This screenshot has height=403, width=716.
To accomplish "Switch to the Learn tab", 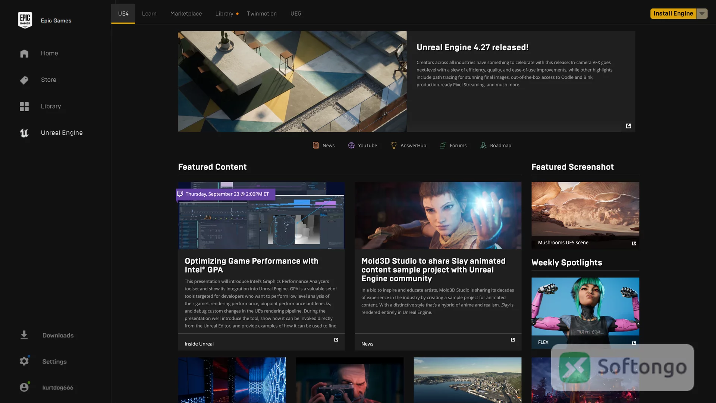I will click(149, 13).
